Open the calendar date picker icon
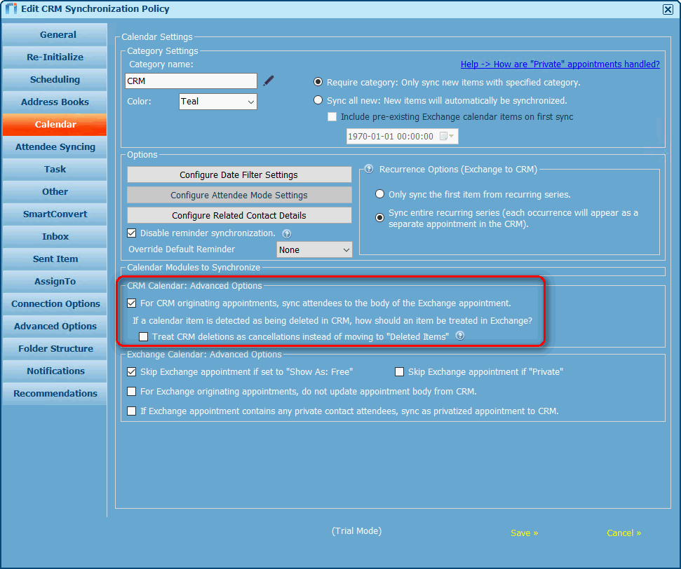 [443, 136]
